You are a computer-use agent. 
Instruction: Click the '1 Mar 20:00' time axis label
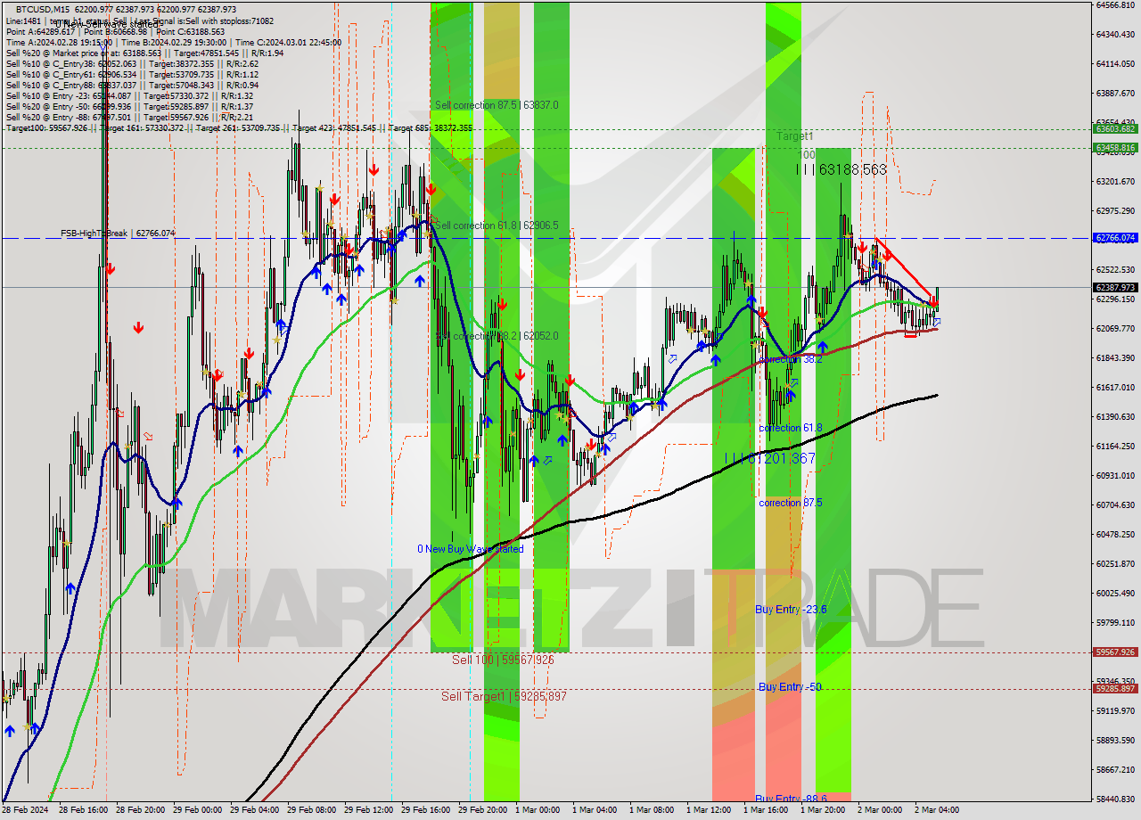click(x=824, y=810)
